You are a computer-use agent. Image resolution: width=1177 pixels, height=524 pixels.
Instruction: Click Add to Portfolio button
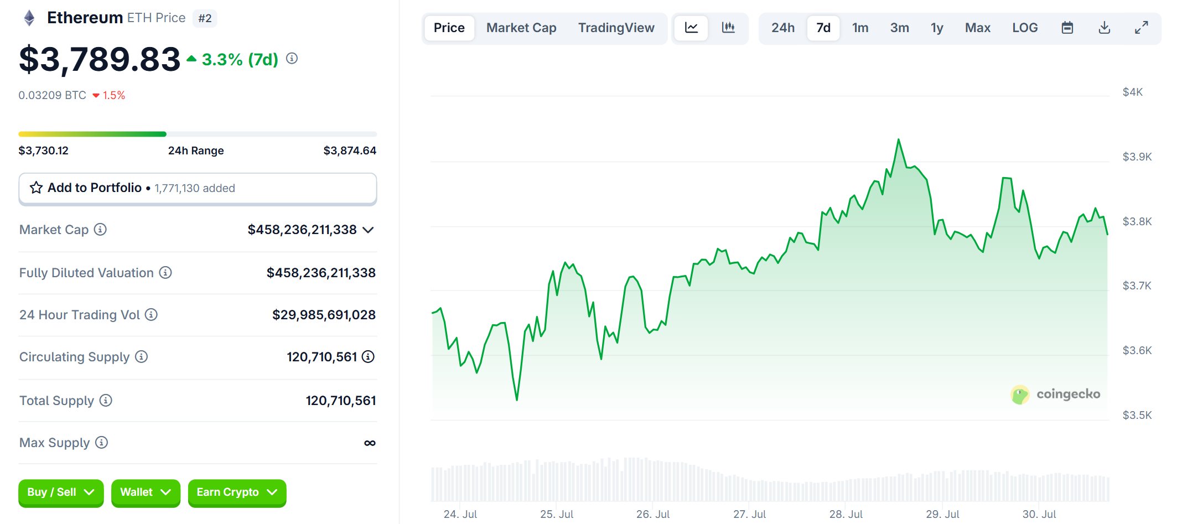[198, 189]
